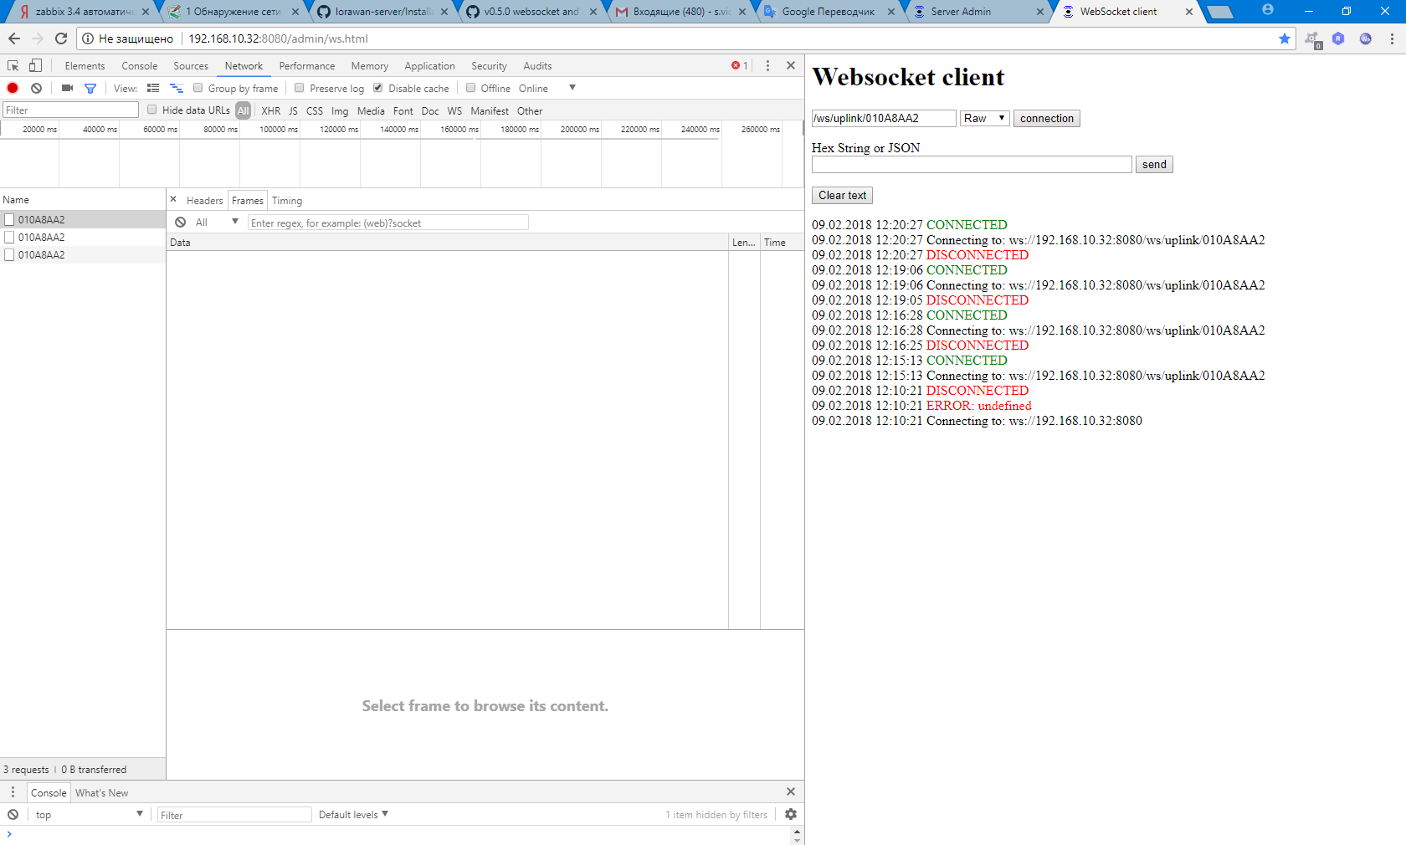
Task: Show overview with the waterfall view icon
Action: (x=176, y=87)
